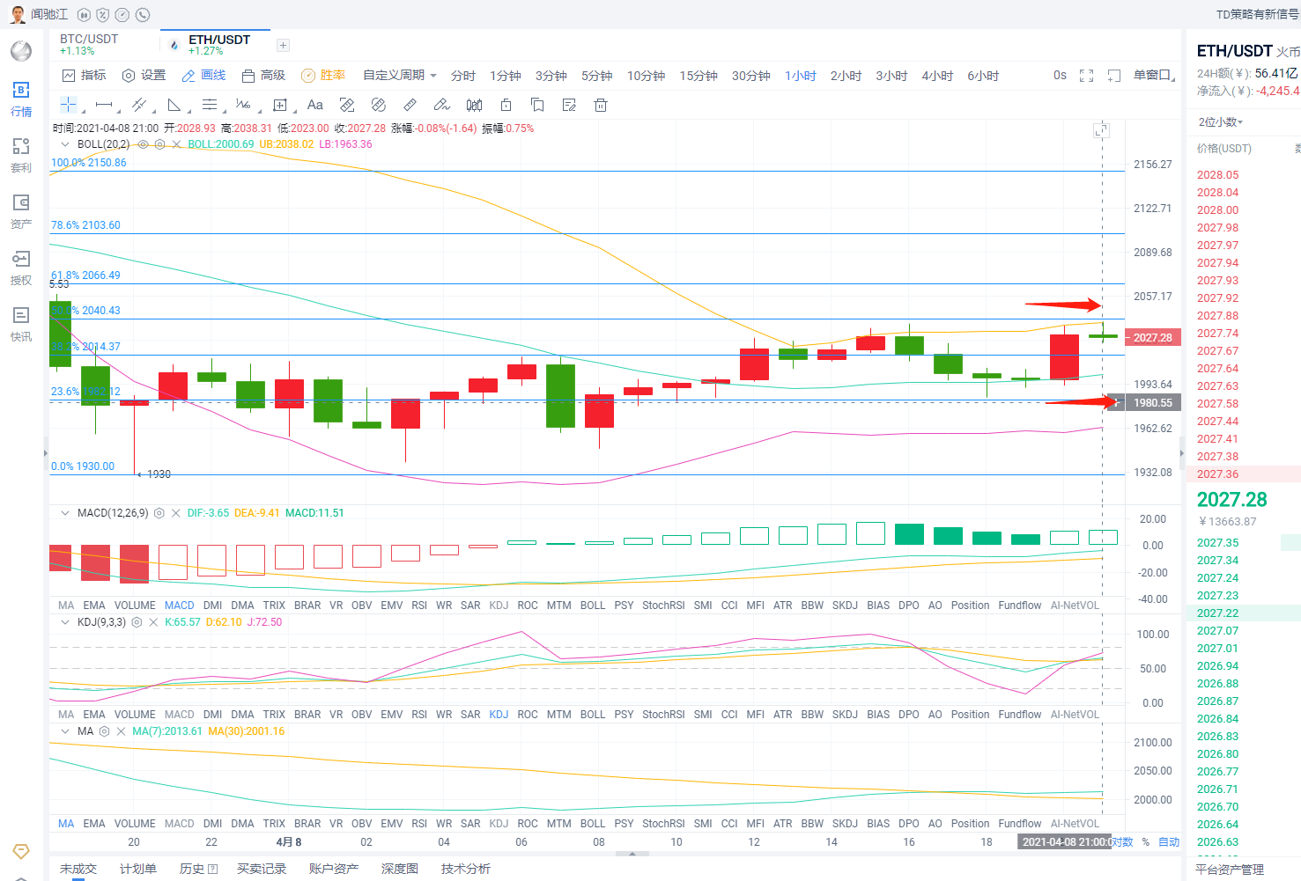Select the crosshair cursor drawing tool
Image resolution: width=1301 pixels, height=881 pixels.
[68, 105]
